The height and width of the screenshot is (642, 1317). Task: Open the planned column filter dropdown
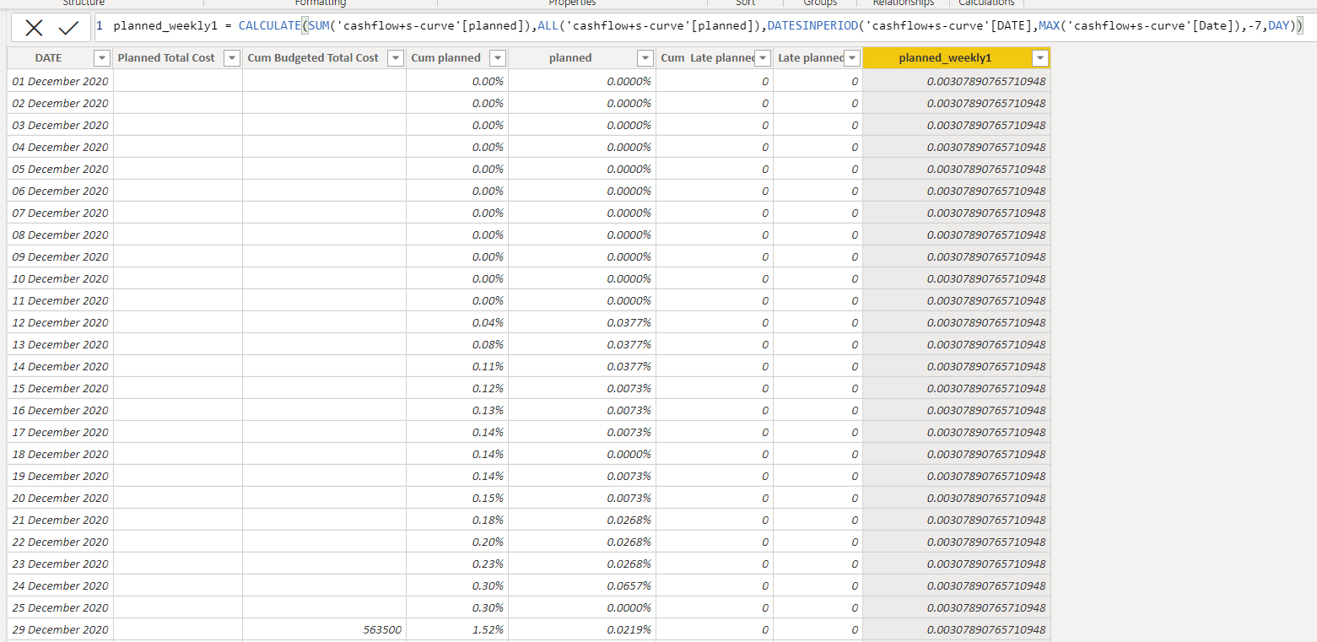(645, 58)
